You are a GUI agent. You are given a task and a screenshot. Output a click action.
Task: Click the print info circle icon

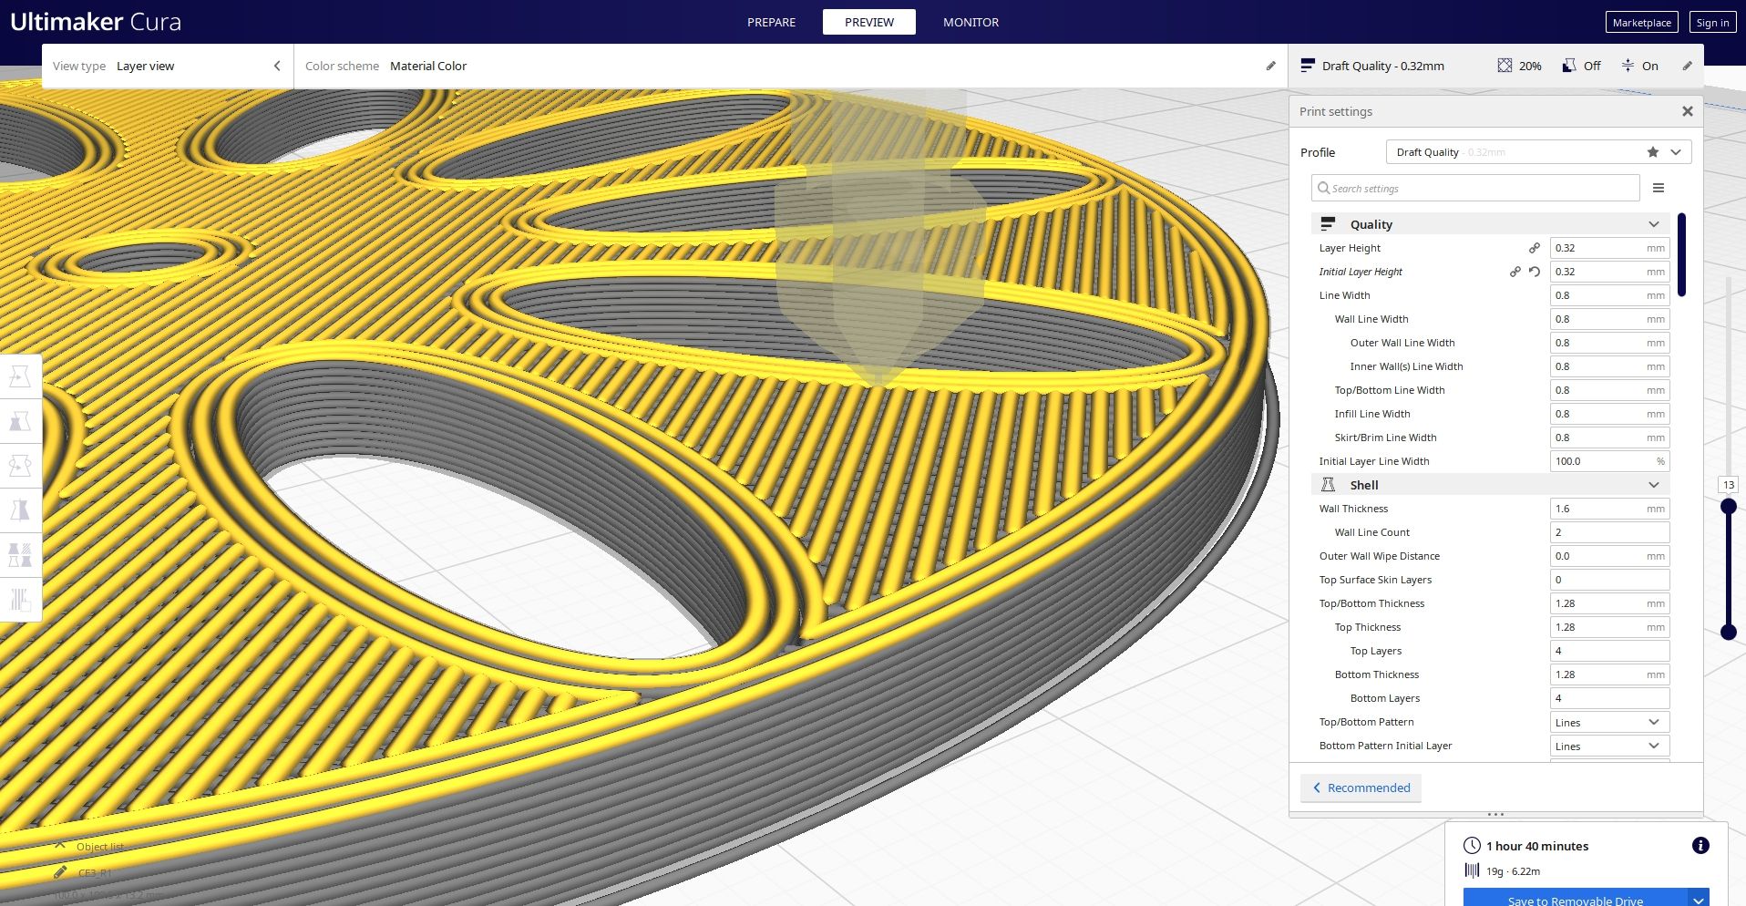[1700, 846]
